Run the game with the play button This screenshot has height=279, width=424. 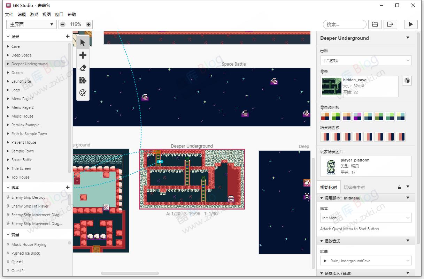tap(410, 24)
